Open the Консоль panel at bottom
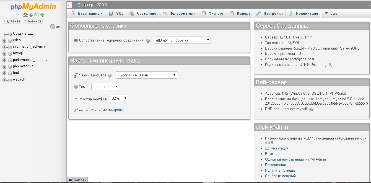 pos(77,180)
